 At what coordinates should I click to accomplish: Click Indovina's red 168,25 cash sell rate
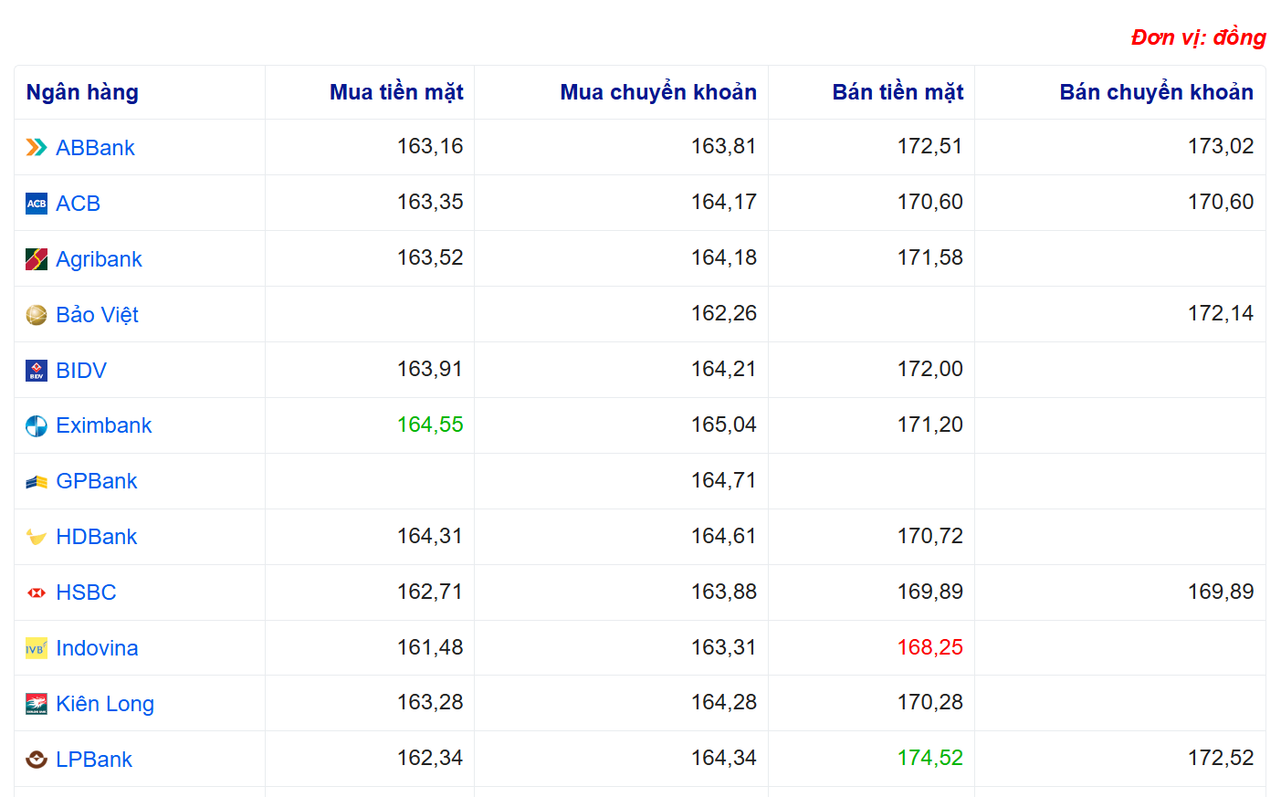(x=929, y=647)
